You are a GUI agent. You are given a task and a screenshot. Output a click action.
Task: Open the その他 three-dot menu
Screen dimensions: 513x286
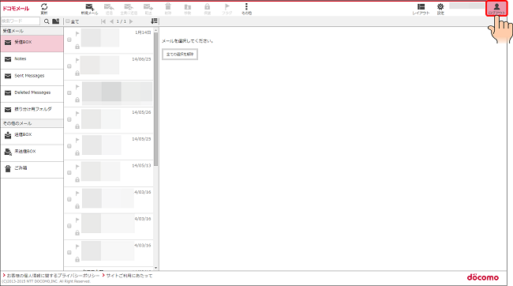[x=246, y=9]
